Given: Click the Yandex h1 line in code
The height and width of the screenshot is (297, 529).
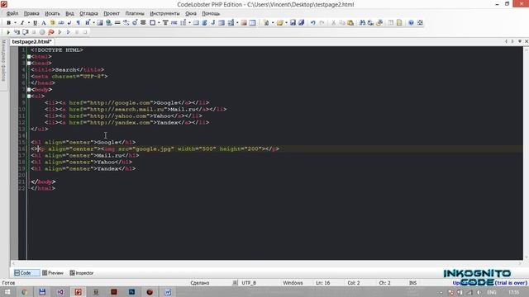Looking at the screenshot, I should tap(83, 168).
